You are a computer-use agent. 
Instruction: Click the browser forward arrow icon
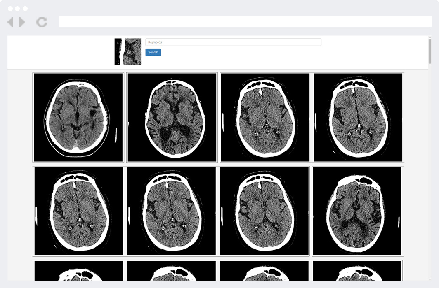pyautogui.click(x=22, y=22)
